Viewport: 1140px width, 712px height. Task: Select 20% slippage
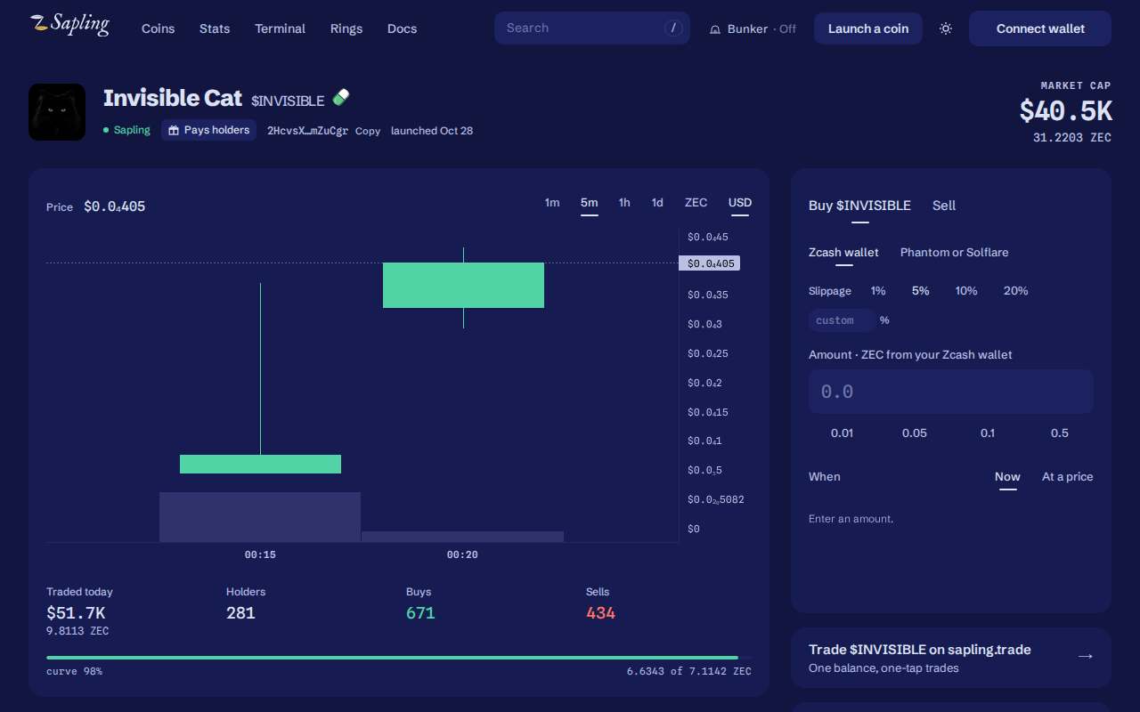(x=1015, y=291)
